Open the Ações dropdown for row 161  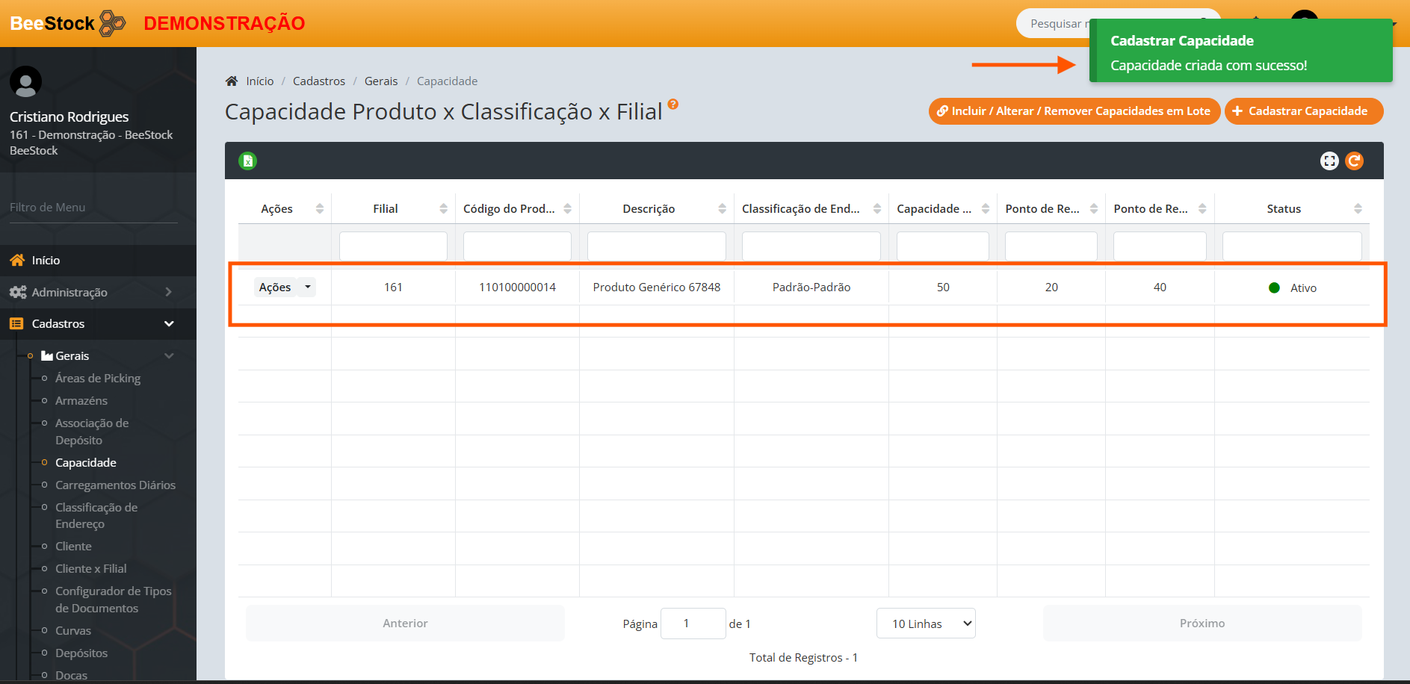coord(285,287)
